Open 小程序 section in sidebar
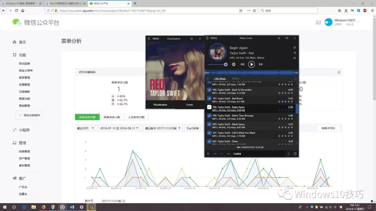 tap(24, 130)
